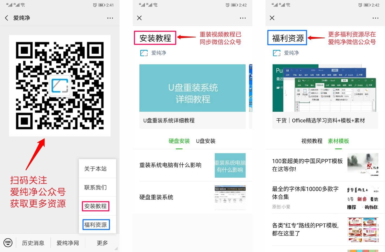Screen dimensions: 385x252
Task: Tap the 爱纯净 account logo under 福利资源
Action: (x=277, y=53)
